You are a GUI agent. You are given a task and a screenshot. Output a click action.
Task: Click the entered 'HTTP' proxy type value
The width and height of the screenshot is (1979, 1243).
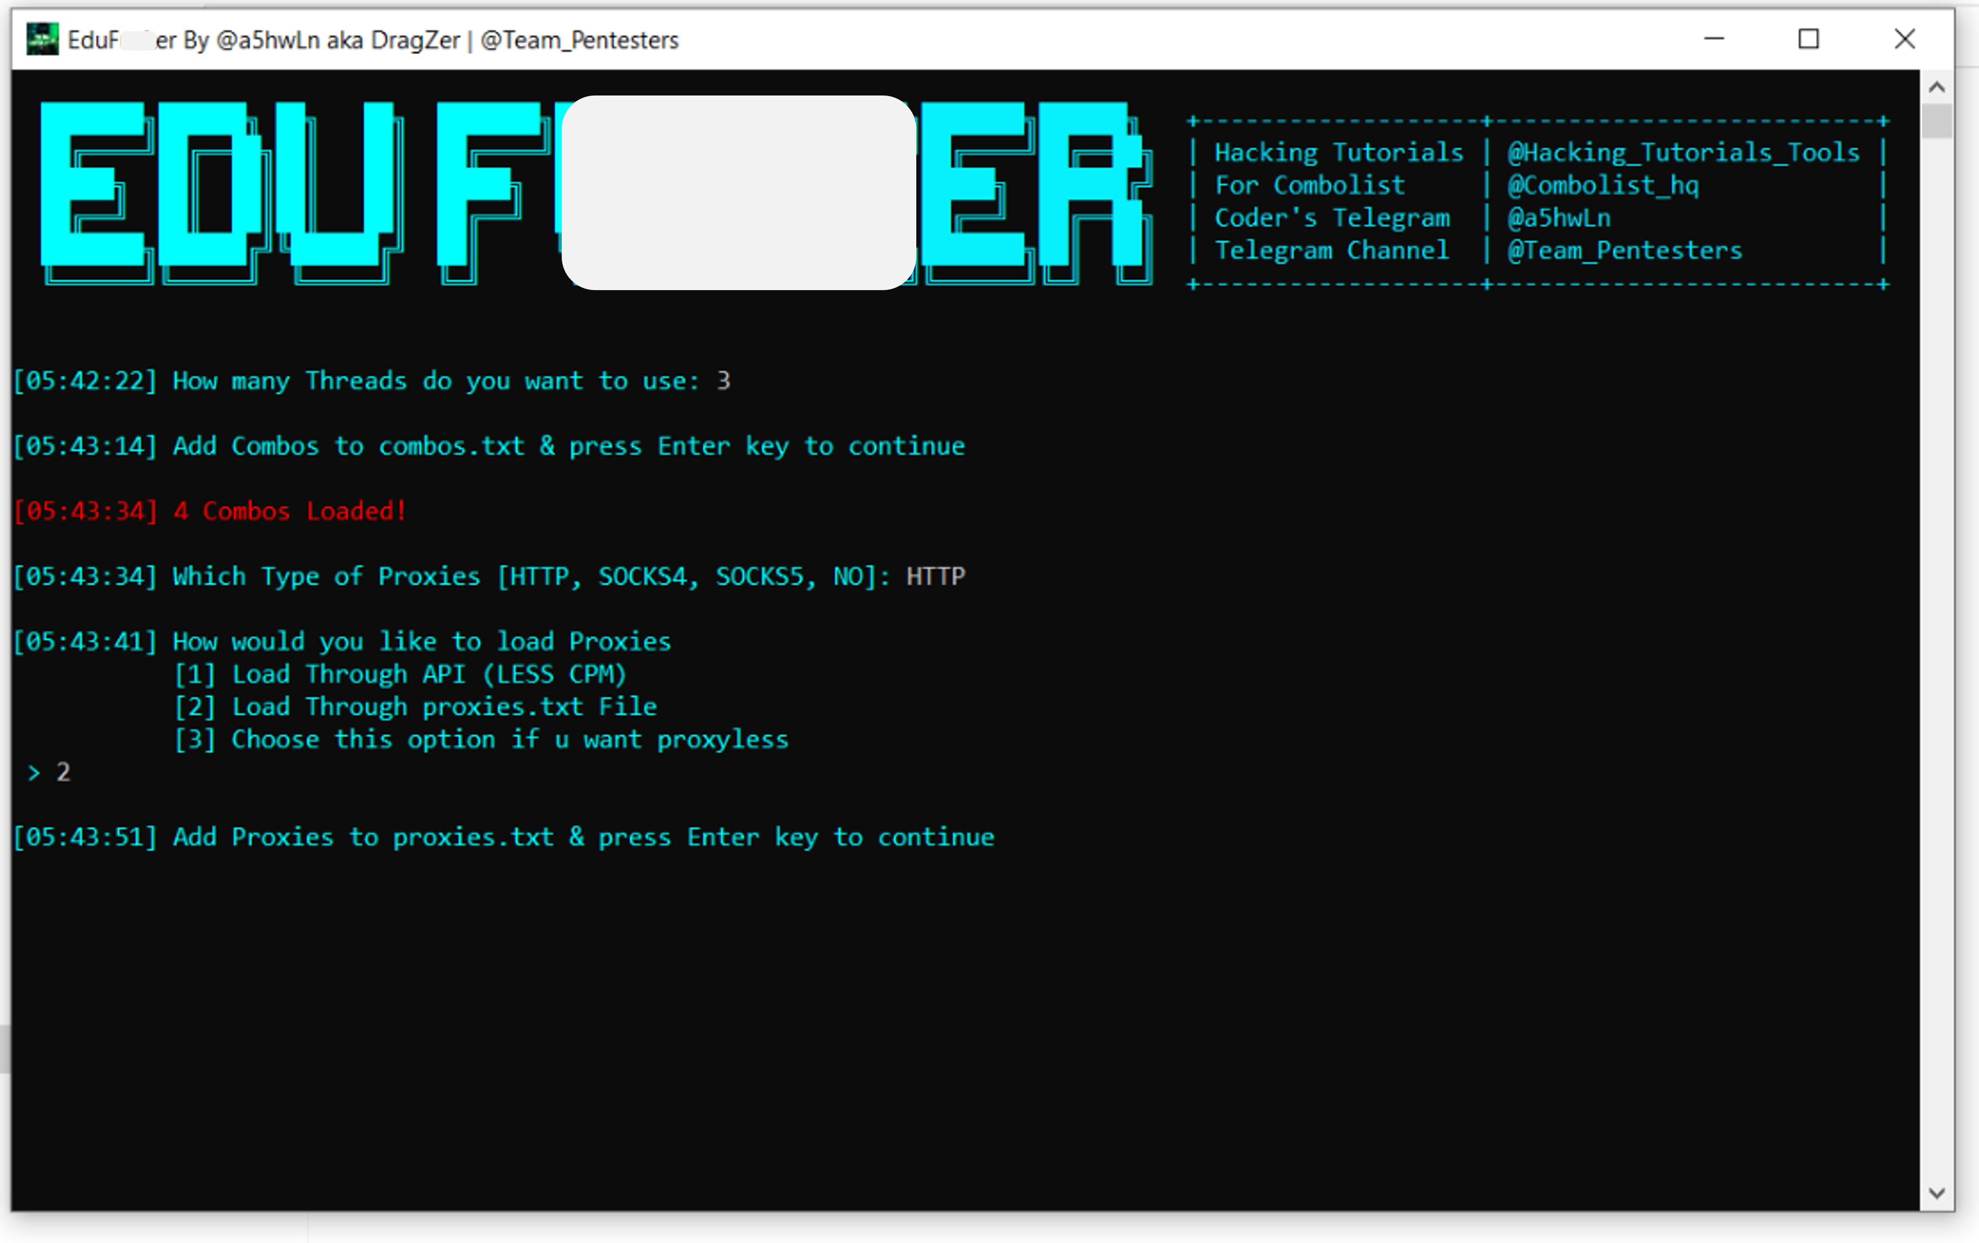(x=936, y=577)
